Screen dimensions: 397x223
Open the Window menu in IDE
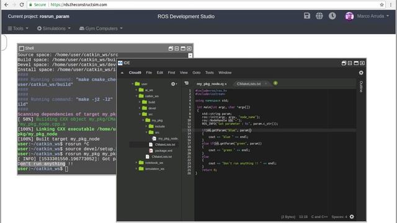[x=225, y=72]
